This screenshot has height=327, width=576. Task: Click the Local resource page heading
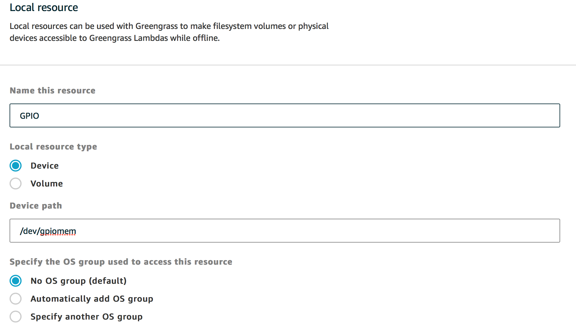(44, 7)
